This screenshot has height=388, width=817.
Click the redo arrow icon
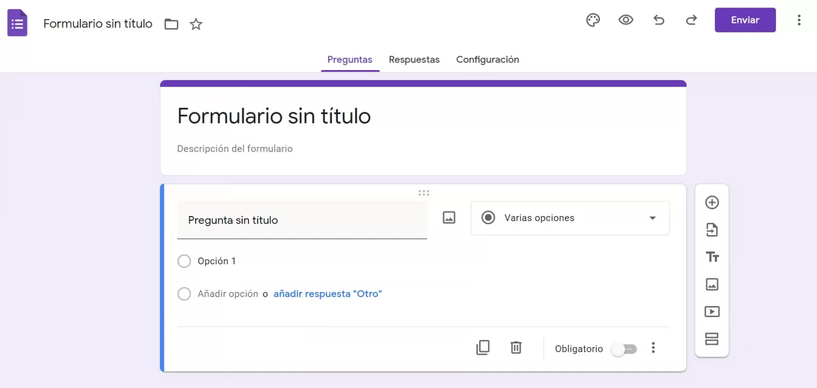(x=691, y=20)
